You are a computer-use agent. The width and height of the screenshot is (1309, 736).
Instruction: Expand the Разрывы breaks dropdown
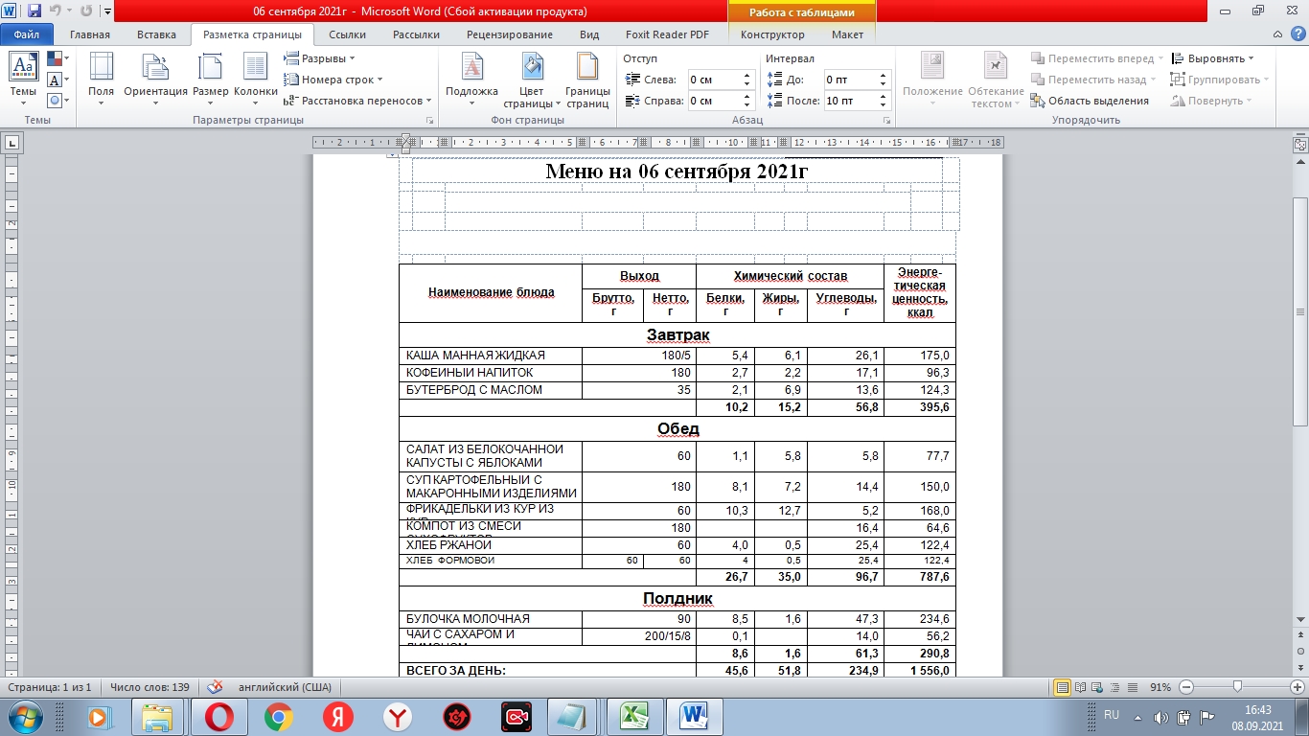pyautogui.click(x=321, y=58)
